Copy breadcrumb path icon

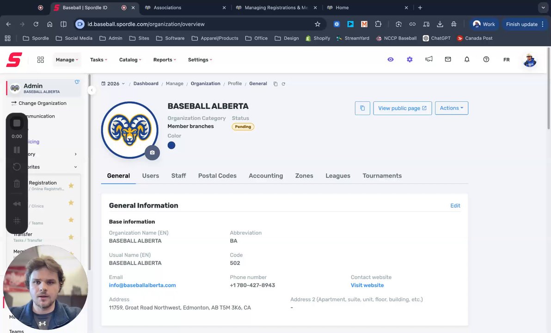275,84
